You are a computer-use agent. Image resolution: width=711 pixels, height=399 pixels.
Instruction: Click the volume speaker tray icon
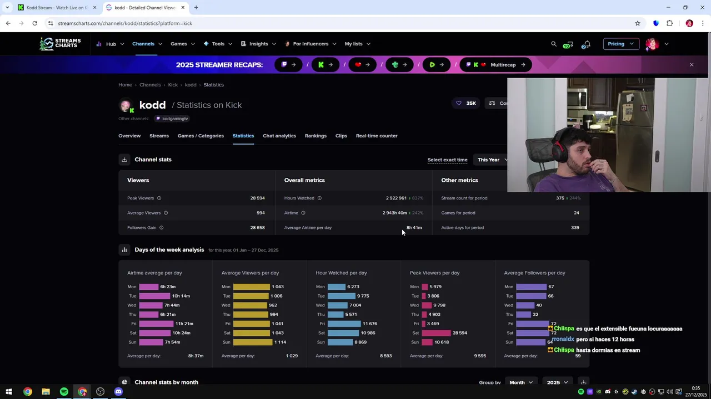[669, 392]
